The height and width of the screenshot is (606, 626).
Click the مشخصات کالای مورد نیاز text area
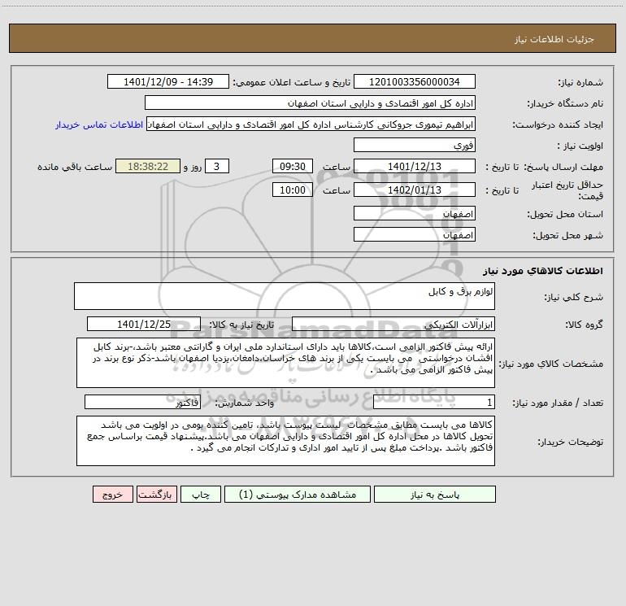pos(285,363)
